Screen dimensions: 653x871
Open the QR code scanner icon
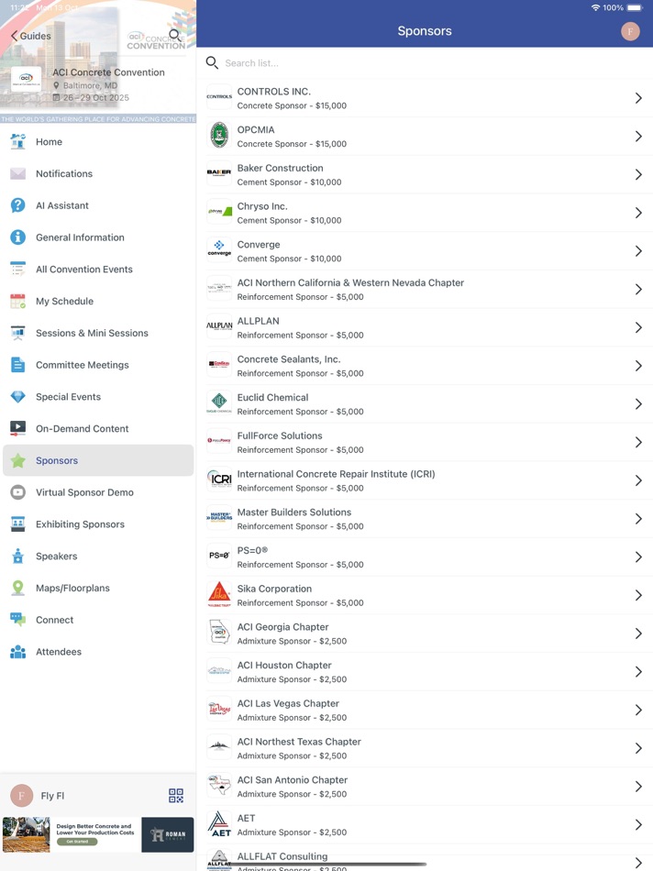pos(176,796)
